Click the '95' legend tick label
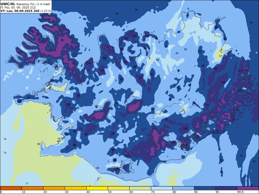 point(217,192)
